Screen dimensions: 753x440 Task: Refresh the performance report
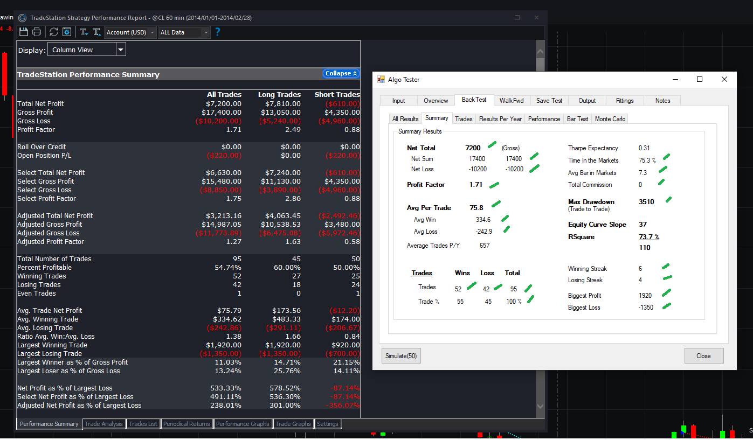click(x=54, y=32)
